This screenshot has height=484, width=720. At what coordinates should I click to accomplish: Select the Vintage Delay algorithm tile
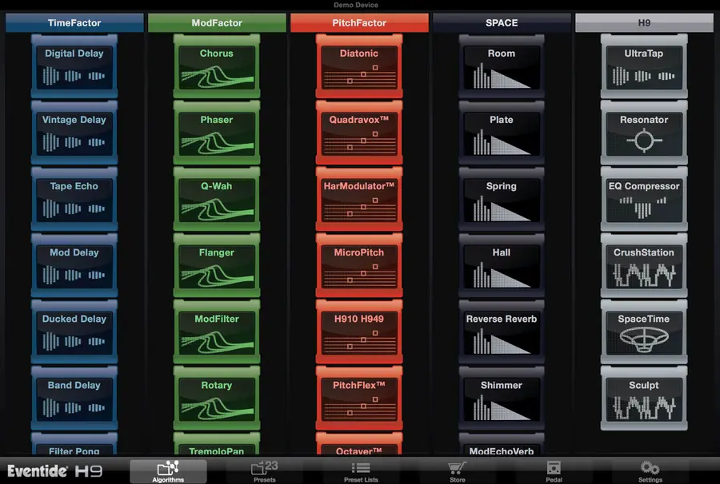(74, 133)
